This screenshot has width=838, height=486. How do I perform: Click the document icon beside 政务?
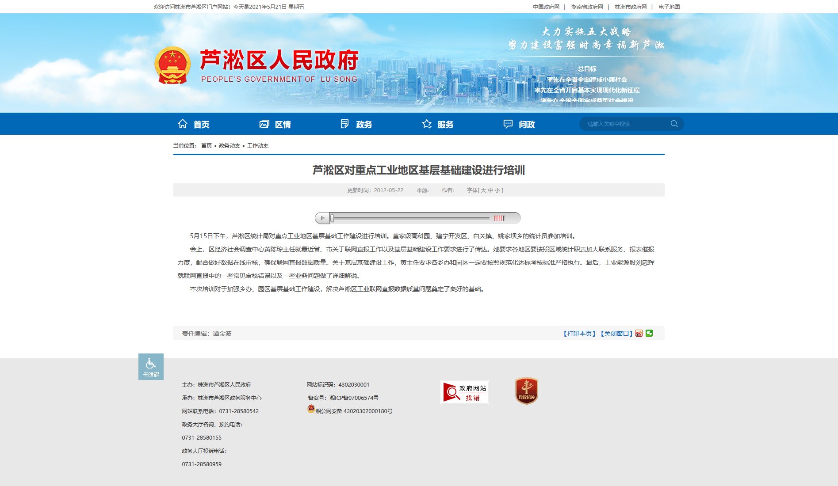pos(345,124)
